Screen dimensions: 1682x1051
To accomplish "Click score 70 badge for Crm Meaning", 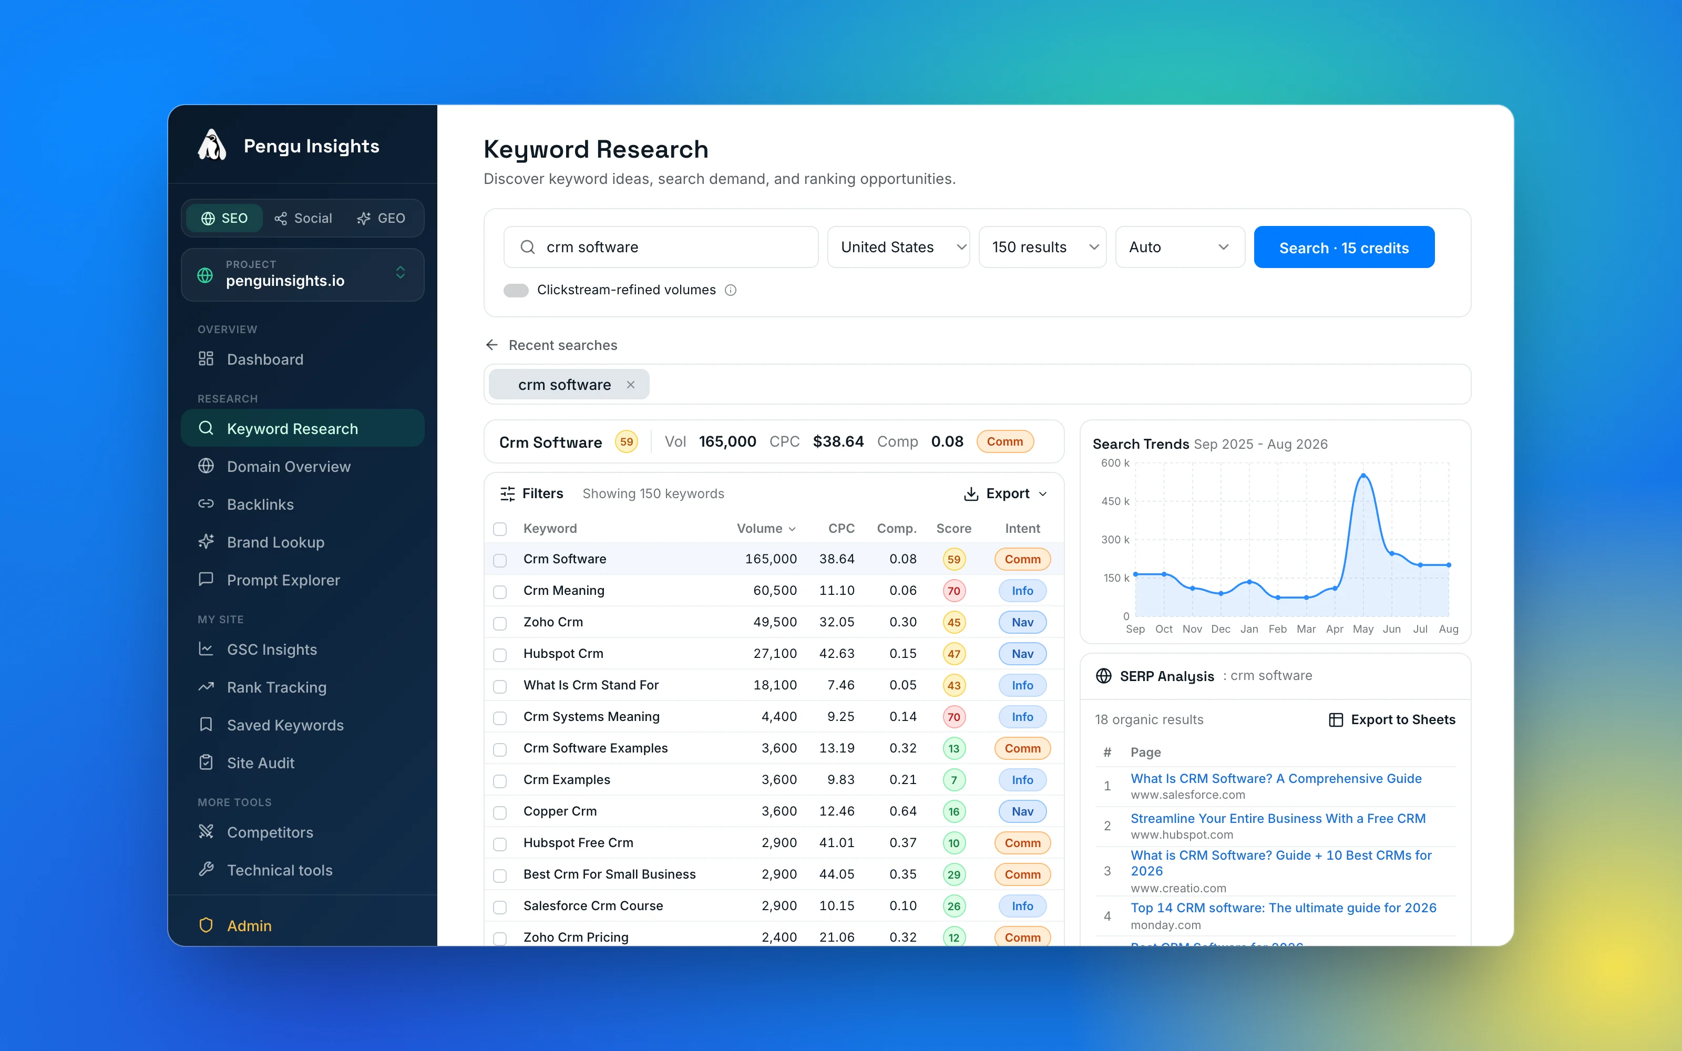I will coord(953,591).
